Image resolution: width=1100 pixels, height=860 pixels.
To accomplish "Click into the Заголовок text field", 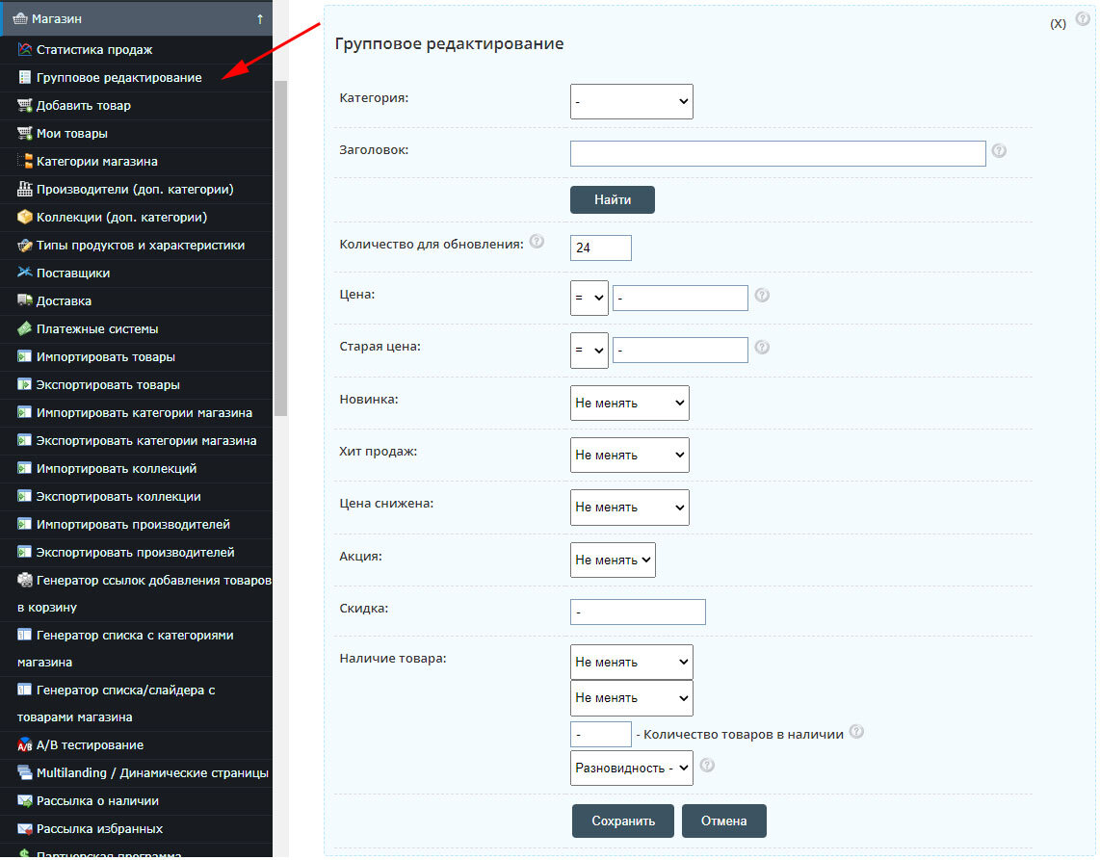I will 777,154.
